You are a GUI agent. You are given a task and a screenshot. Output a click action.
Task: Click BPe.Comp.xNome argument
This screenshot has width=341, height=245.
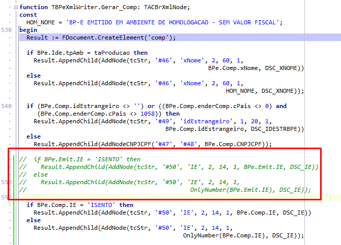tap(233, 68)
